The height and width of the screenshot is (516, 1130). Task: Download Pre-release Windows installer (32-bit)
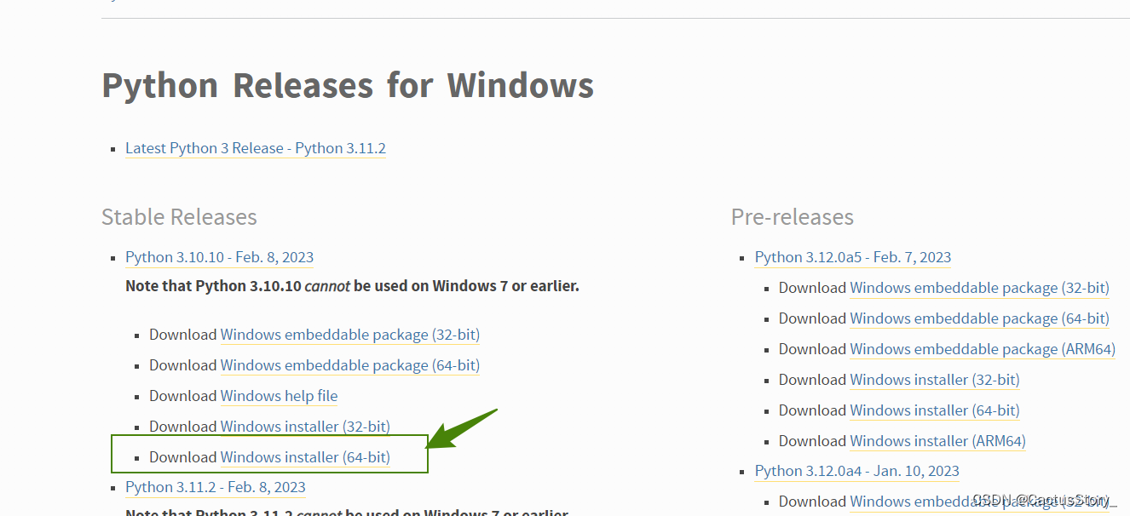pos(935,380)
